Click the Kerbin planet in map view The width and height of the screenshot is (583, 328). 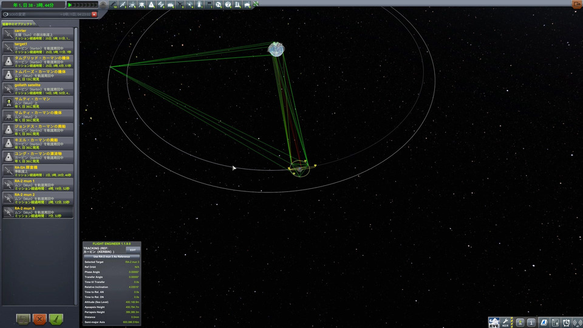pos(276,49)
